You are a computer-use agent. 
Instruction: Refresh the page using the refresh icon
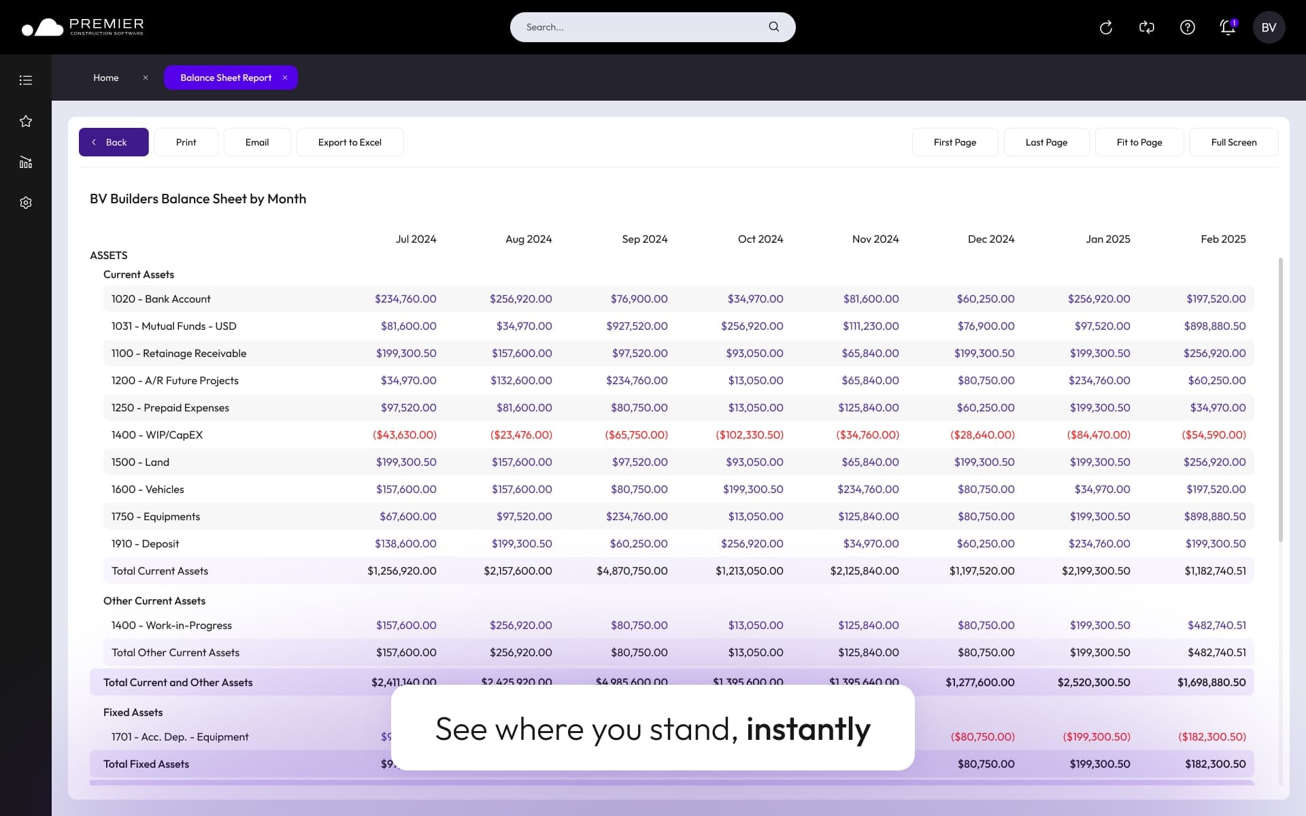[x=1106, y=27]
